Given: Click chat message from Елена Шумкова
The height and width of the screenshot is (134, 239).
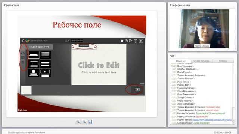Looking at the screenshot, I should point(190,123).
